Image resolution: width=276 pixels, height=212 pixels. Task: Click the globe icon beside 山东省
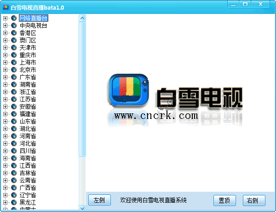click(x=14, y=121)
